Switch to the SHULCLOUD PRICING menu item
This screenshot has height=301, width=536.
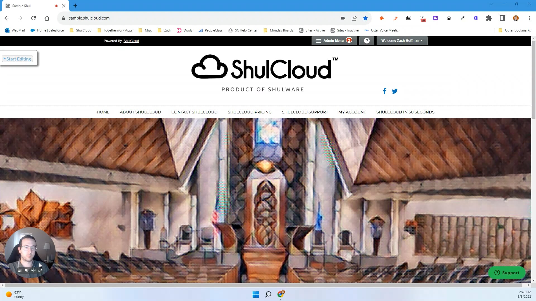pos(249,112)
